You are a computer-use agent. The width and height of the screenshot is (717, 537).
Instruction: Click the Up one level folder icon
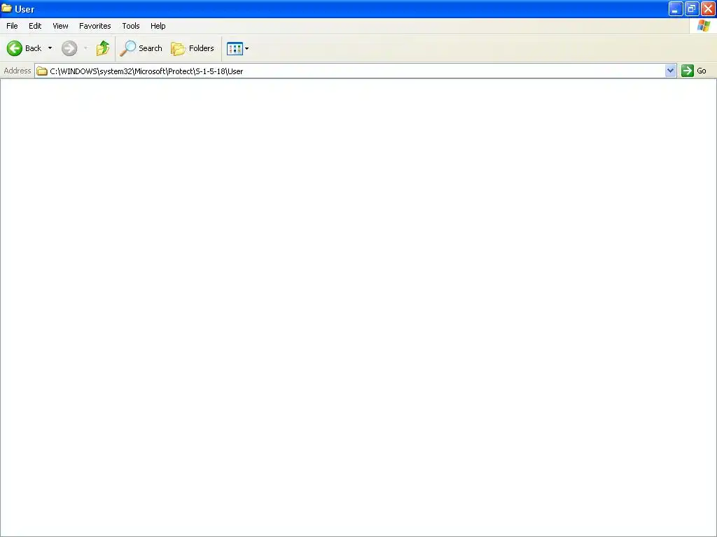click(x=103, y=48)
